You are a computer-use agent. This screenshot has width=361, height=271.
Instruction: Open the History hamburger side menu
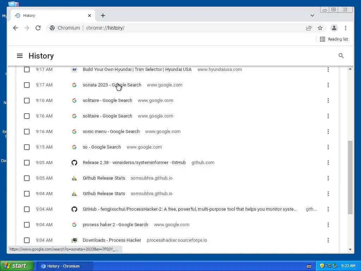20,56
